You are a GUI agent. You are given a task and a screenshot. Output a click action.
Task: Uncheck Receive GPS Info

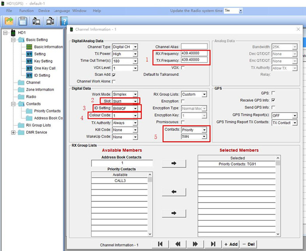tap(273, 100)
